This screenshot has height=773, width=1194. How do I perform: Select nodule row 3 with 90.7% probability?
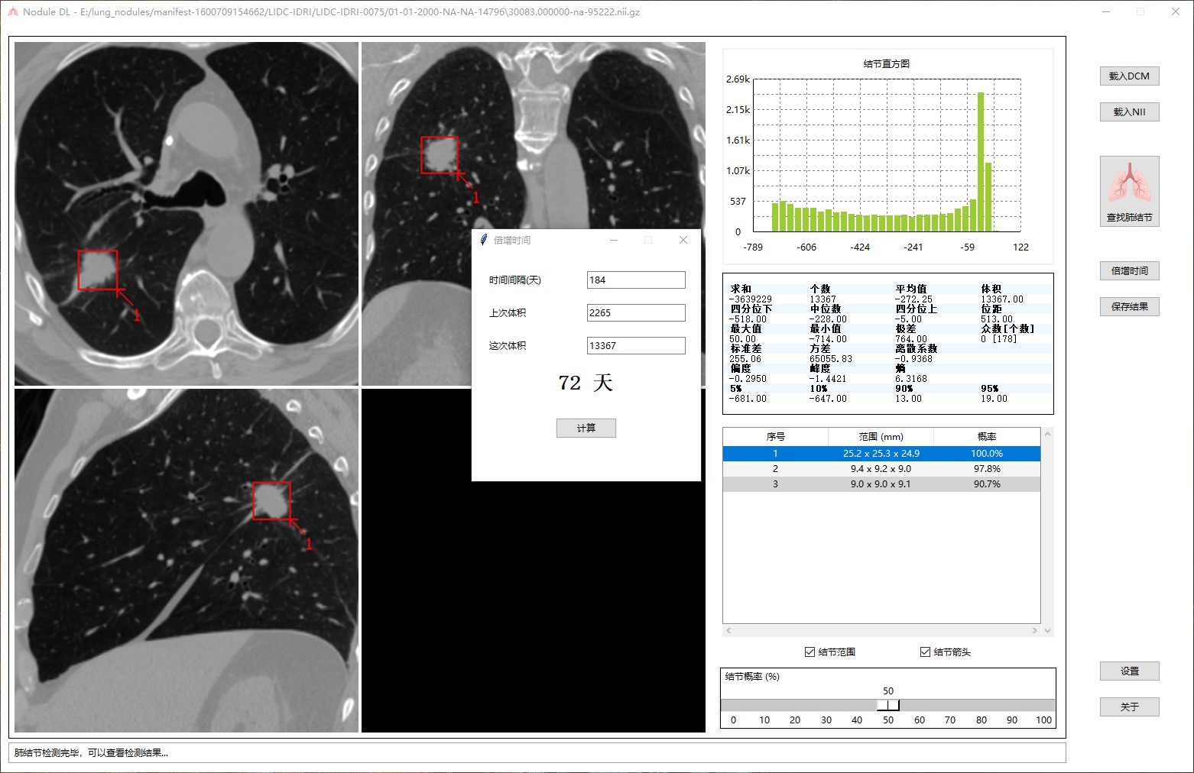click(x=881, y=484)
